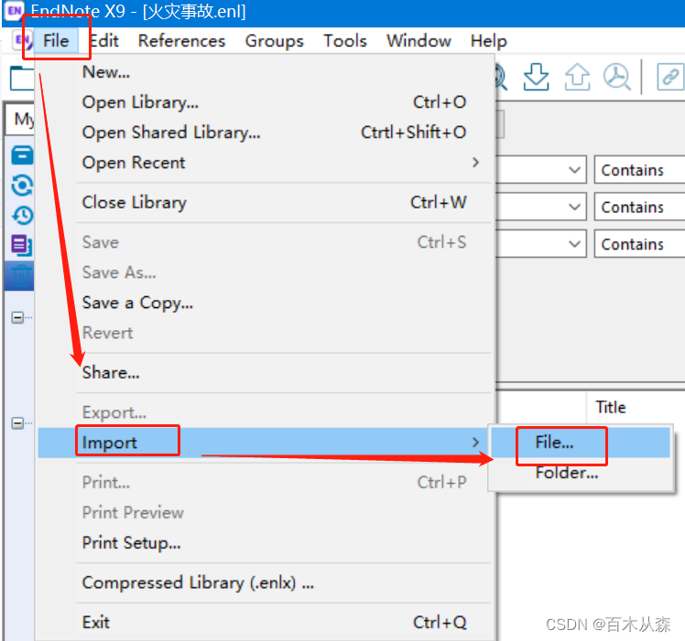The width and height of the screenshot is (685, 641).
Task: Click the Trash sidebar icon
Action: (21, 276)
